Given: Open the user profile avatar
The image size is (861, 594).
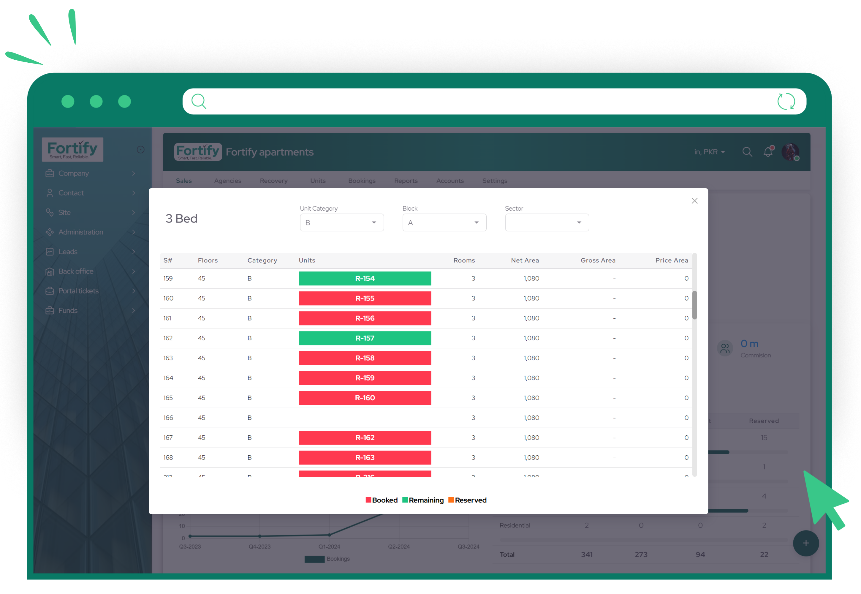Looking at the screenshot, I should pyautogui.click(x=790, y=152).
